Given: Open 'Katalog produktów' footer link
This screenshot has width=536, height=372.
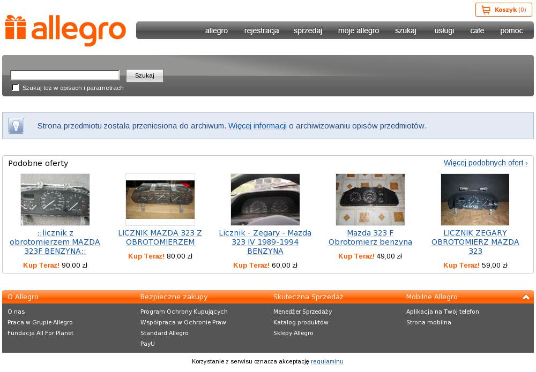Looking at the screenshot, I should click(x=301, y=322).
